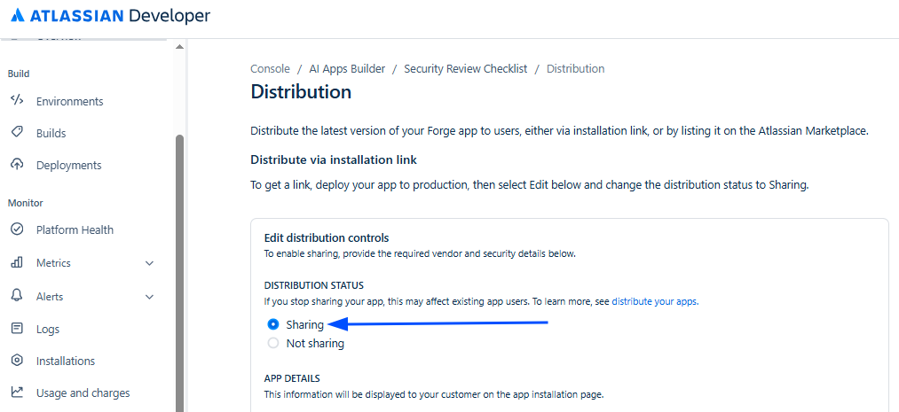The image size is (899, 412).
Task: Click the Atlassian Developer logo
Action: click(110, 16)
